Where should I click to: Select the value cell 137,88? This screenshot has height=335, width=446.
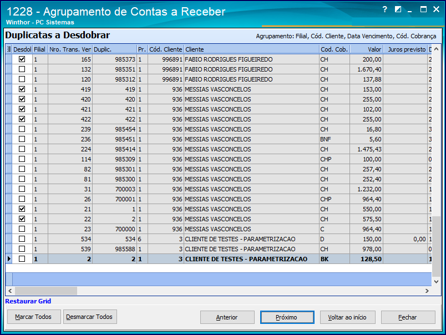click(366, 79)
